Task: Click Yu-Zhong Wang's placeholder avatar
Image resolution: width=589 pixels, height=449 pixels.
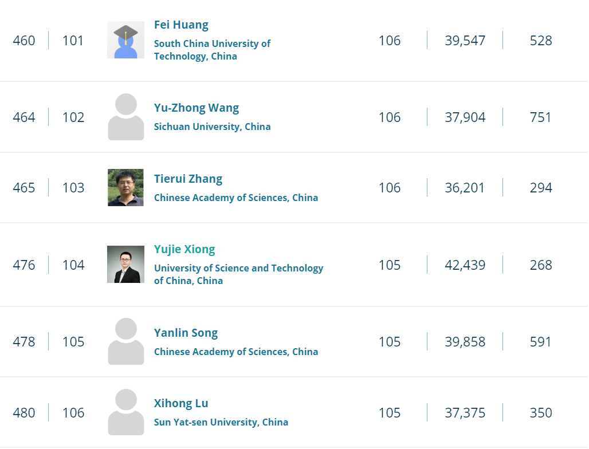Action: pyautogui.click(x=125, y=117)
